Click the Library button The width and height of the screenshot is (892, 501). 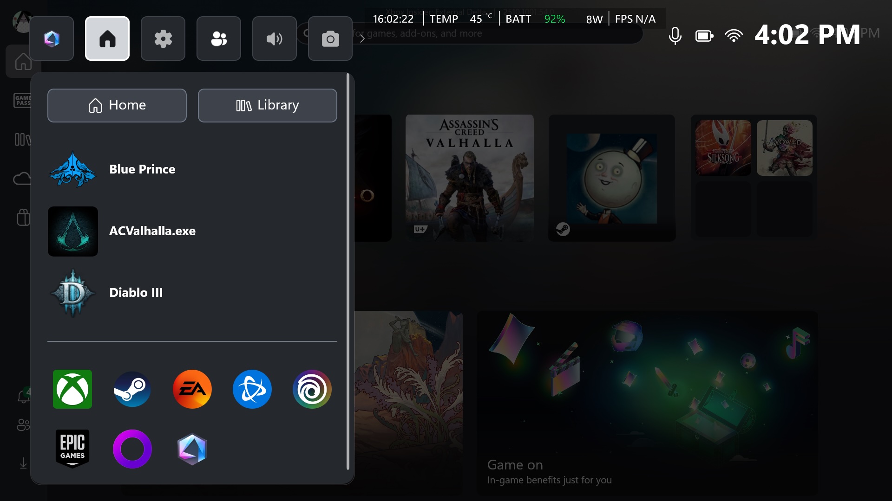[268, 105]
